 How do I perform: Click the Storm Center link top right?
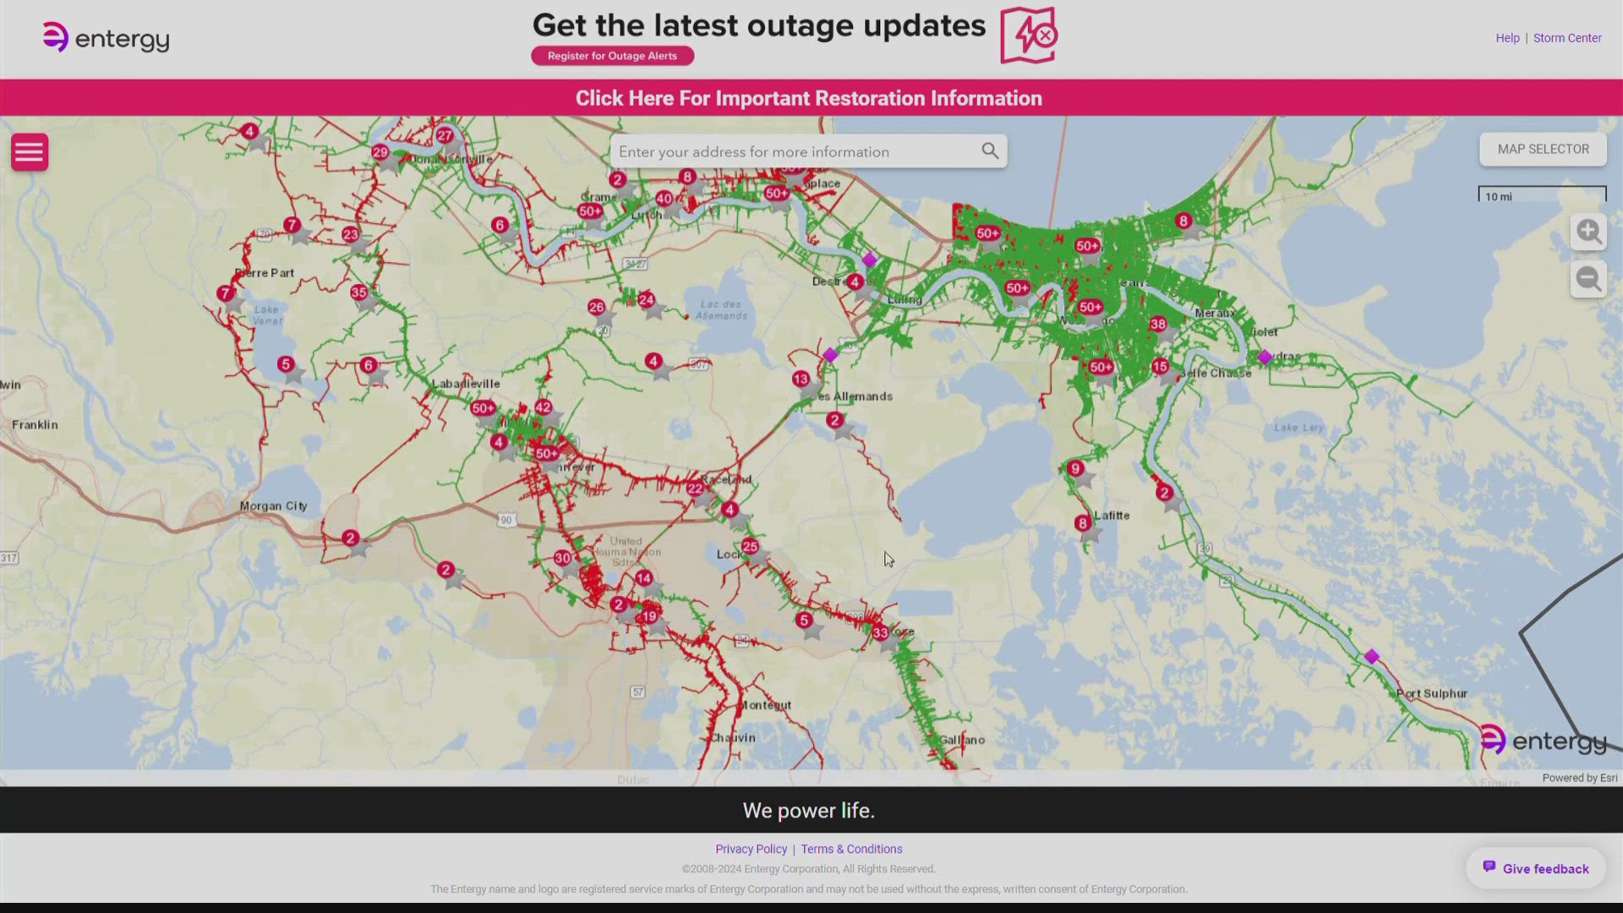click(1567, 38)
